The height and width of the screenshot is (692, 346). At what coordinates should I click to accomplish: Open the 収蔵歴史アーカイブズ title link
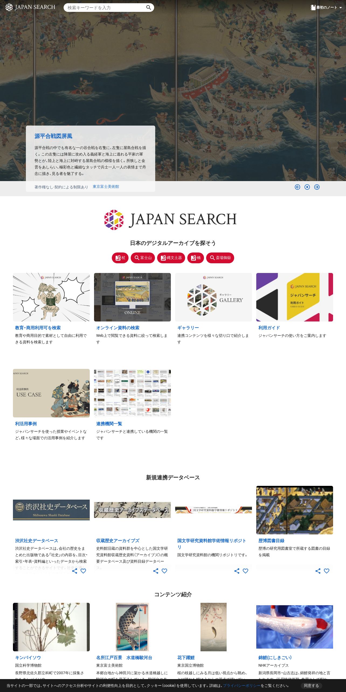coord(118,541)
